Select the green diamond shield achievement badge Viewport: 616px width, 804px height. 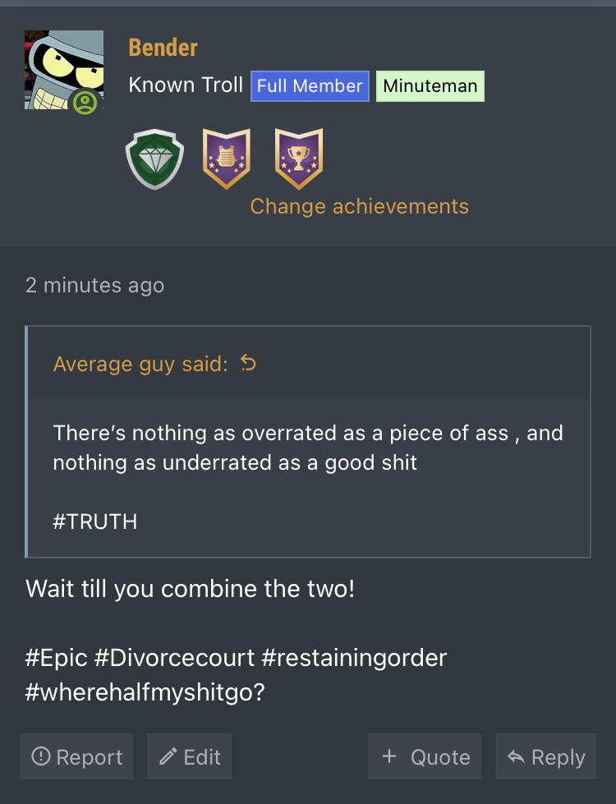pos(154,159)
